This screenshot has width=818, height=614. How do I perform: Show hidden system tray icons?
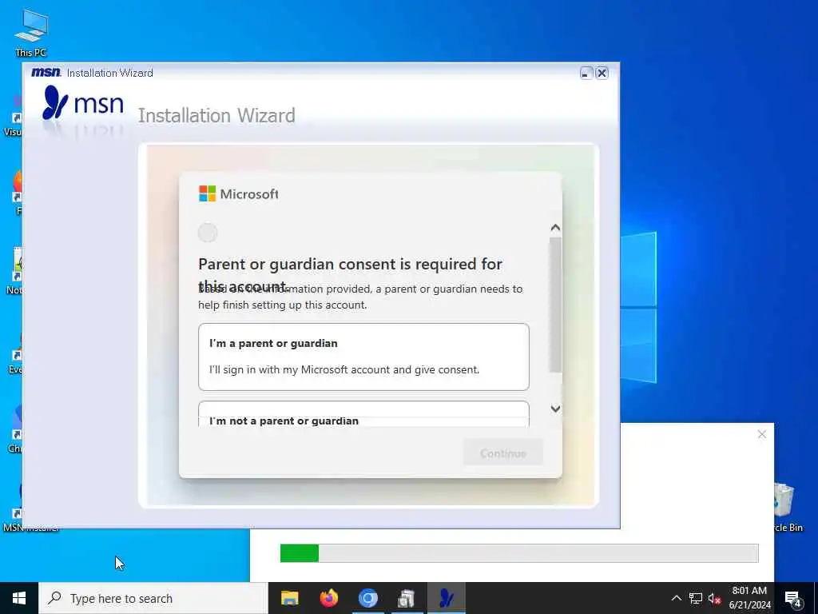(x=676, y=598)
